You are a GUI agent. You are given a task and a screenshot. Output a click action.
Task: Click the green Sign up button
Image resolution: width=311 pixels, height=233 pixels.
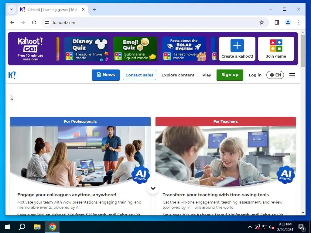point(230,75)
